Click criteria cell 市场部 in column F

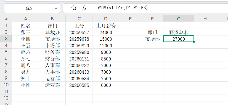[x=152, y=39]
